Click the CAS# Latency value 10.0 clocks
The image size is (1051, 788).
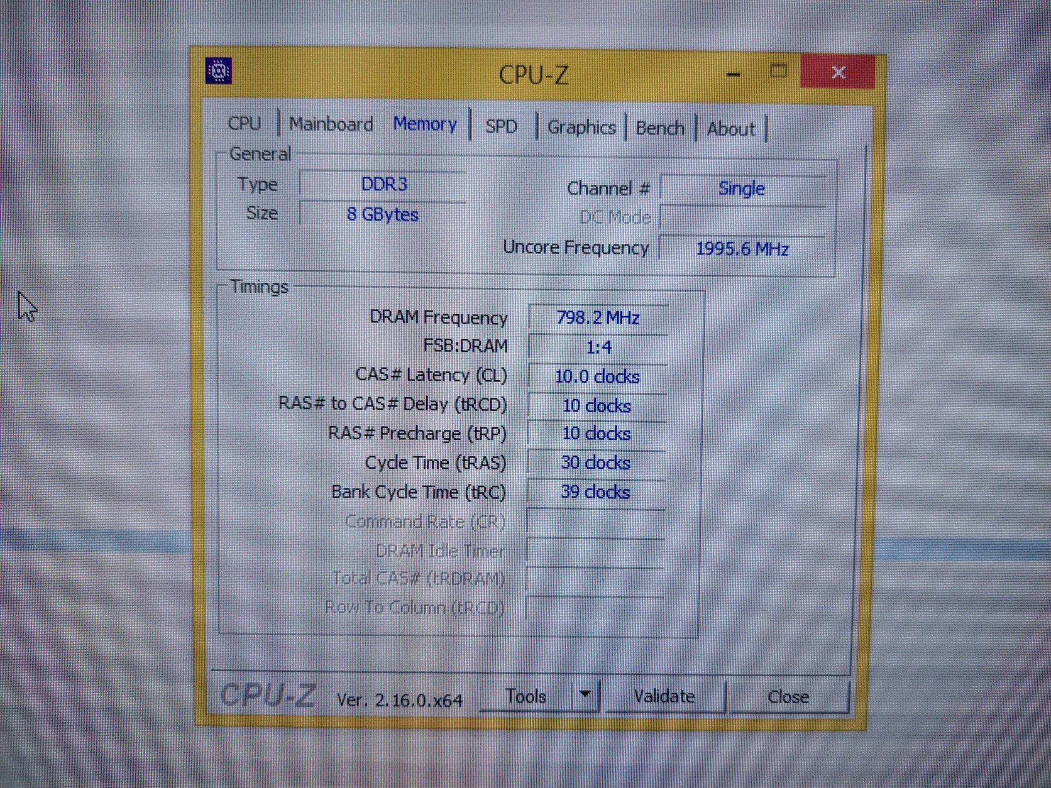tap(597, 376)
